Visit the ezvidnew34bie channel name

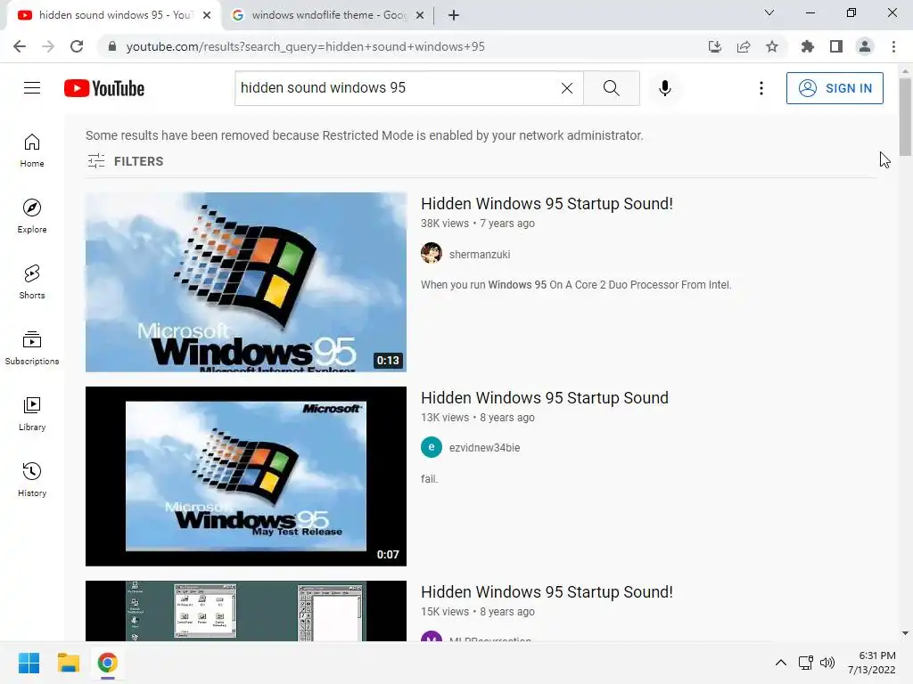coord(484,447)
